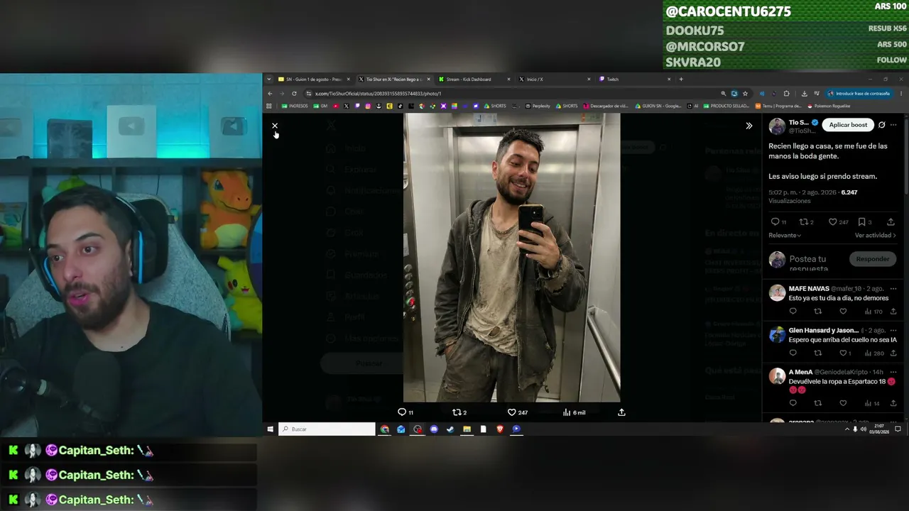Click the Responder button
909x511 pixels.
872,260
